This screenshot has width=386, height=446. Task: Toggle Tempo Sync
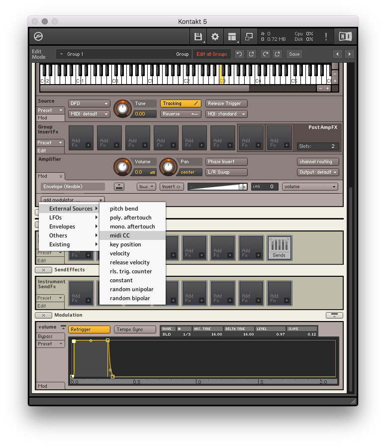[x=135, y=330]
